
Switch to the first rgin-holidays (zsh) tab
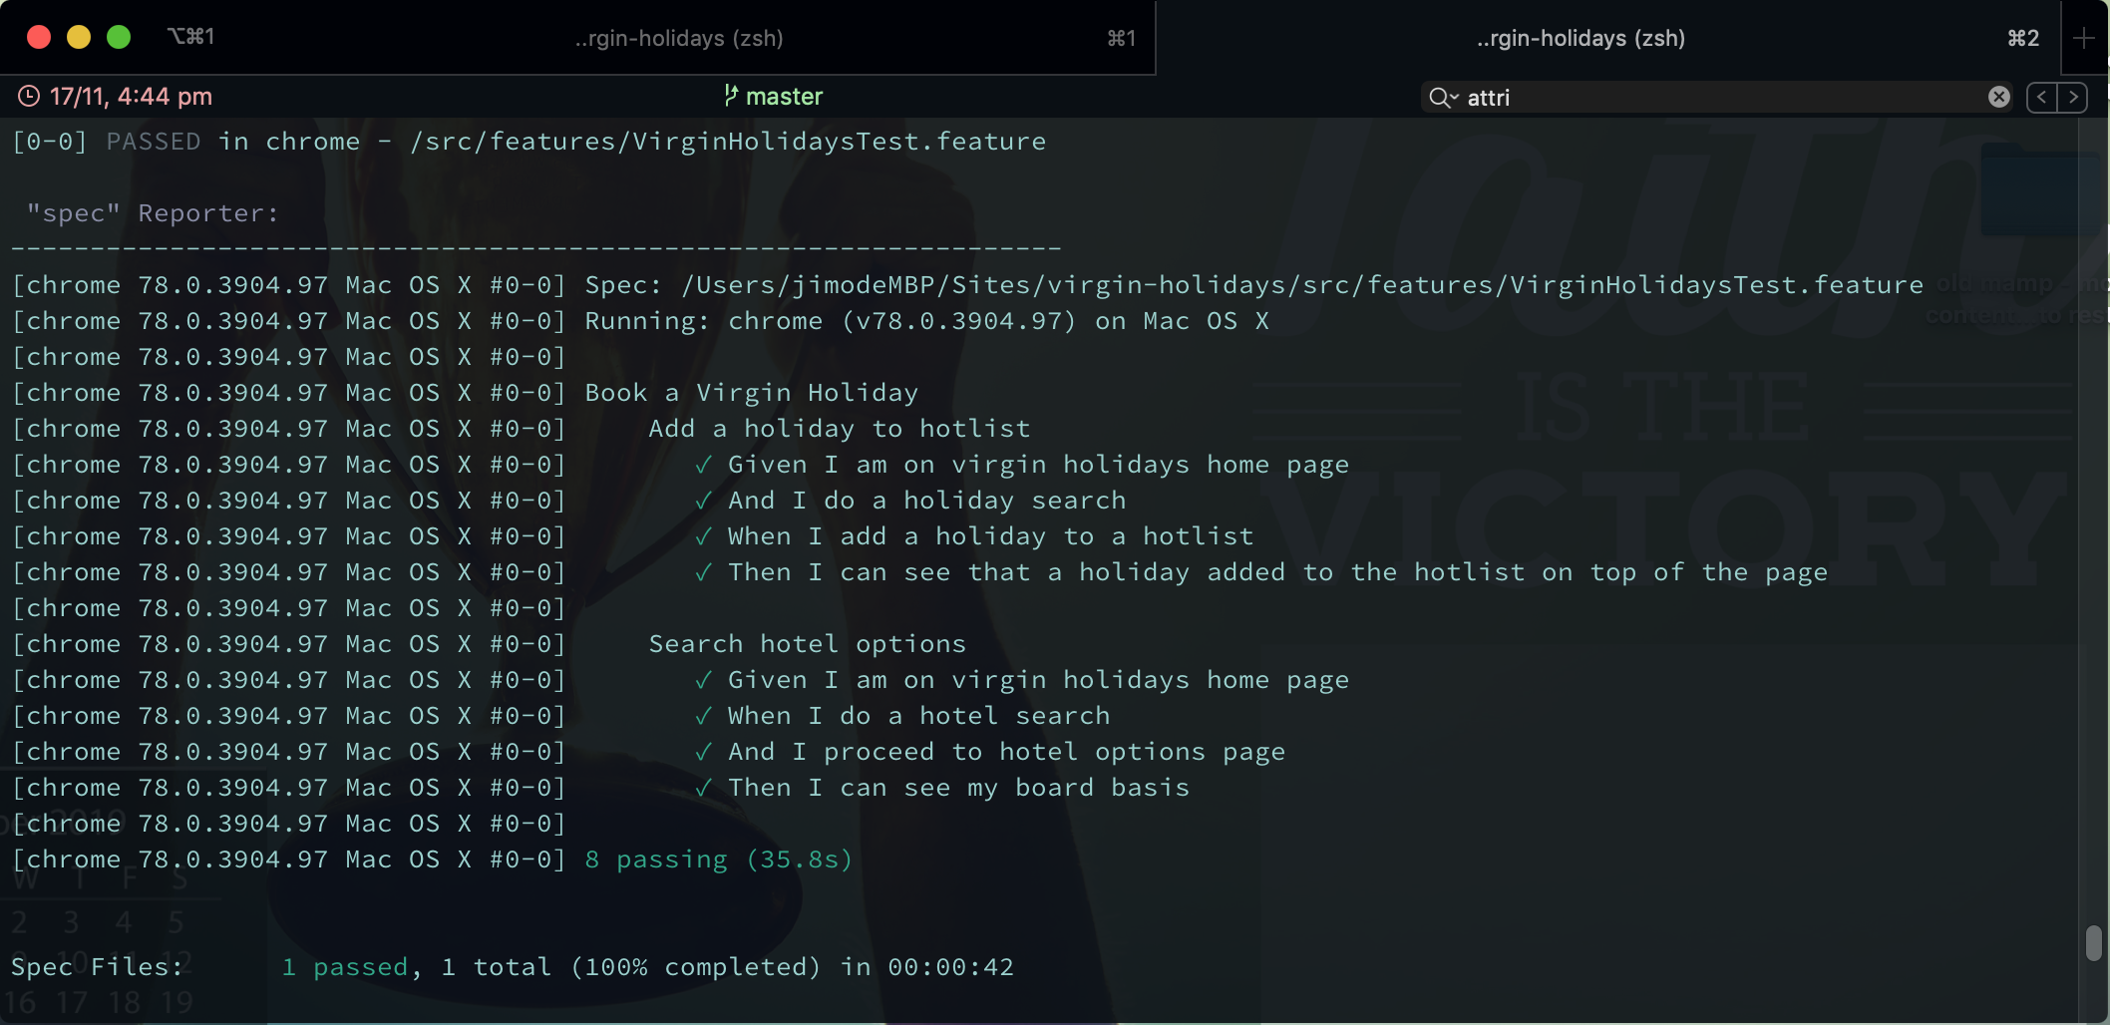point(678,38)
